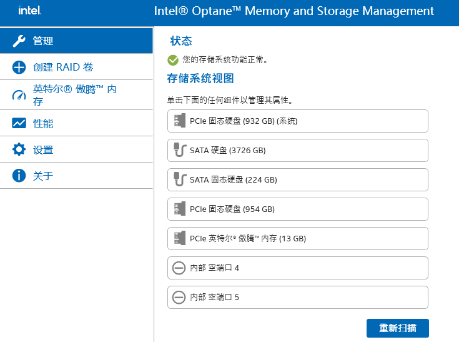Select the 内部 空端口 5 entry
Viewport: 459px width, 342px height.
point(297,297)
